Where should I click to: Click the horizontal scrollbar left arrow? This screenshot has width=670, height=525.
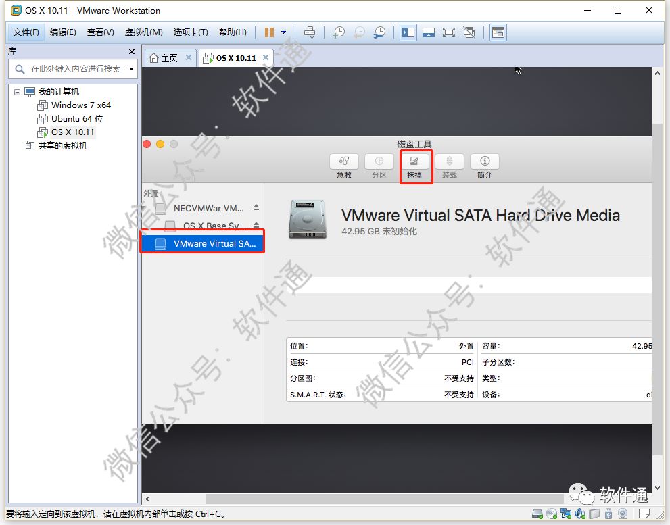tap(147, 499)
